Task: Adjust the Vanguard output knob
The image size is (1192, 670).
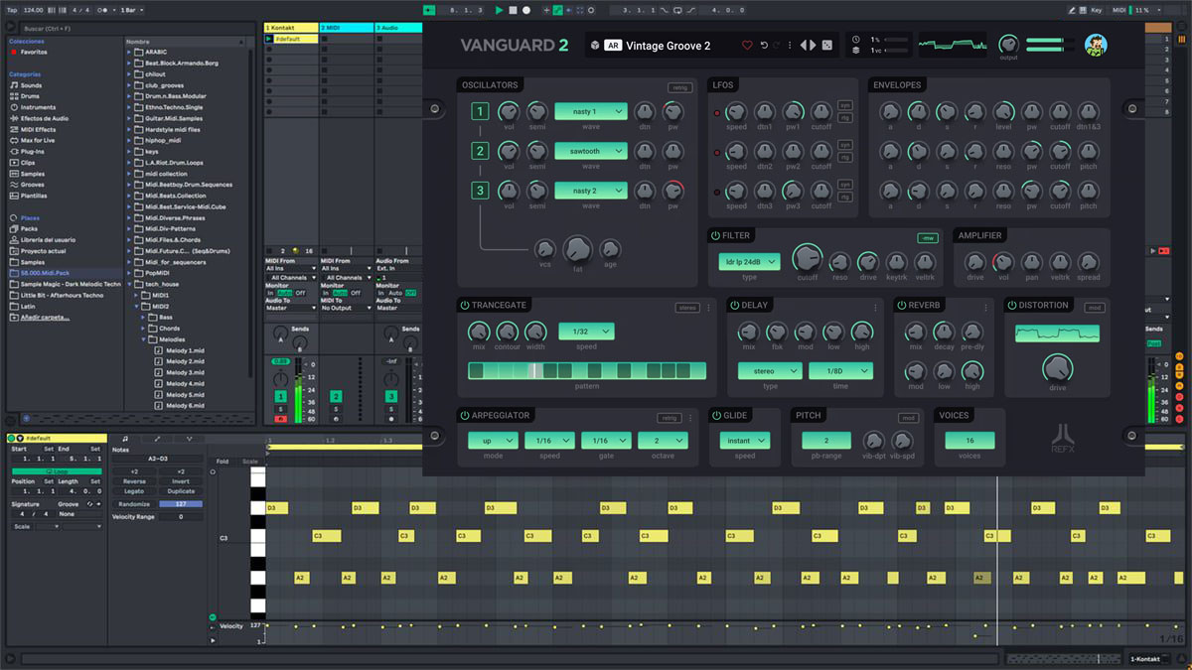Action: coord(1008,45)
